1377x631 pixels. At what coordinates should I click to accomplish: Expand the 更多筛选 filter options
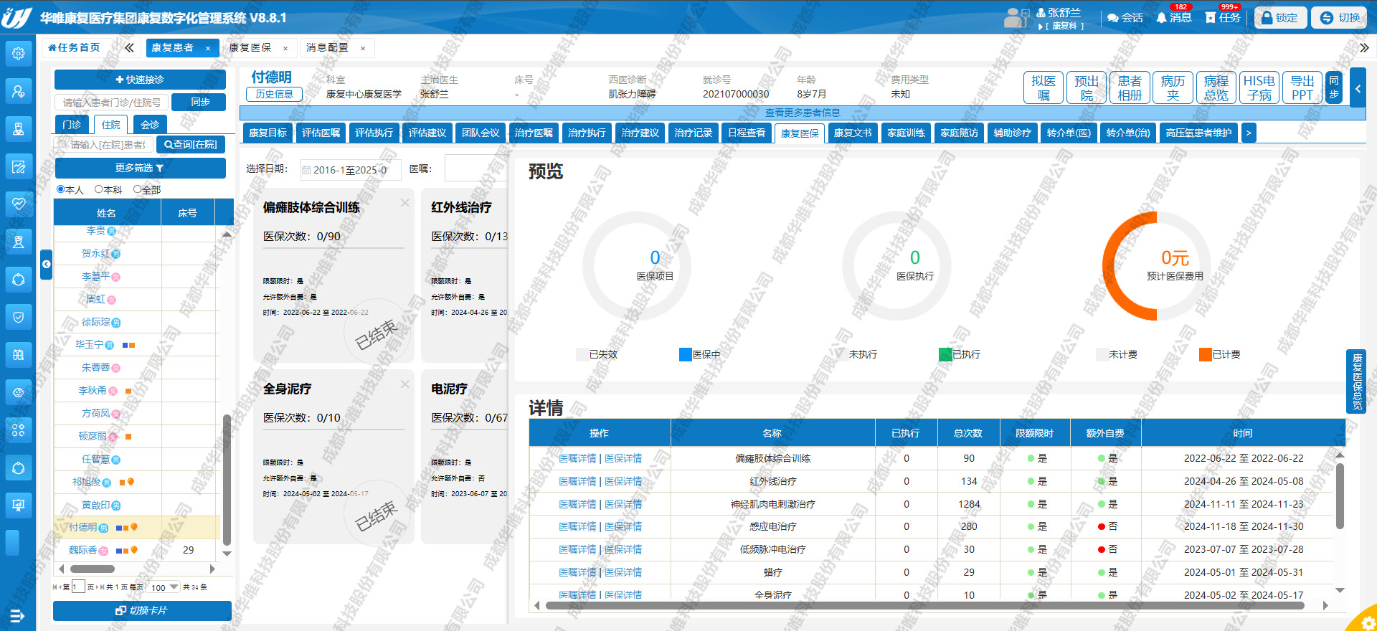[140, 168]
